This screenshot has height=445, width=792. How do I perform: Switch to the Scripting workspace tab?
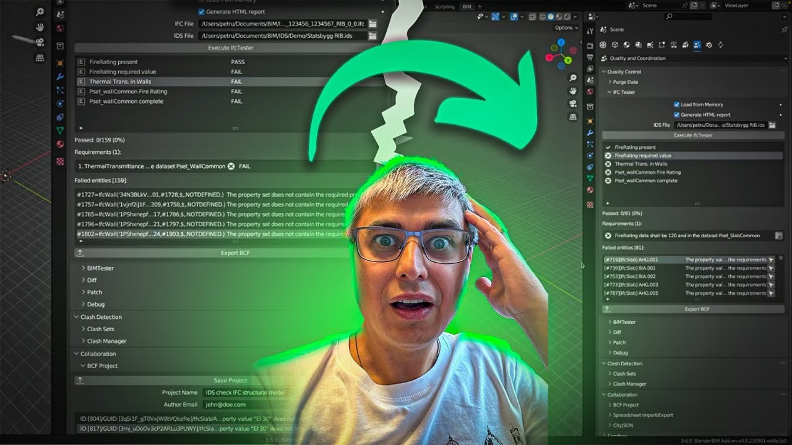444,6
